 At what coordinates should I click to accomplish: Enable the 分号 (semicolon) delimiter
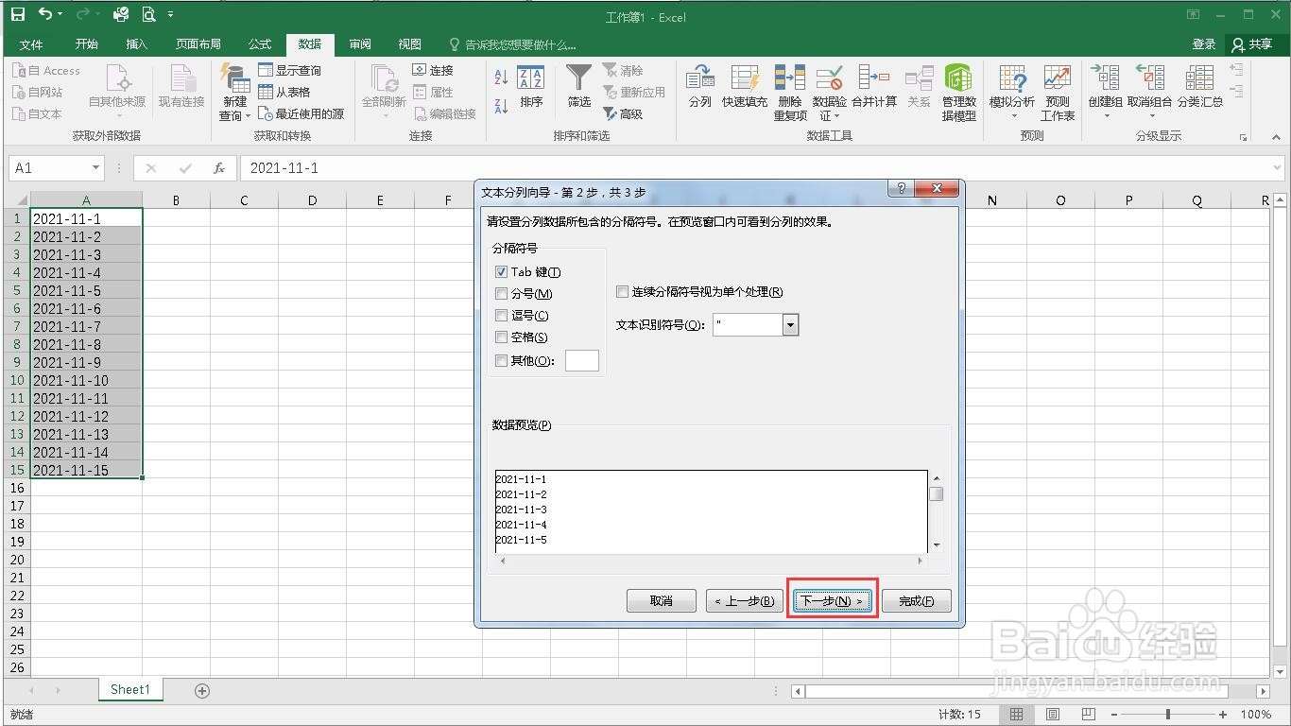(500, 293)
